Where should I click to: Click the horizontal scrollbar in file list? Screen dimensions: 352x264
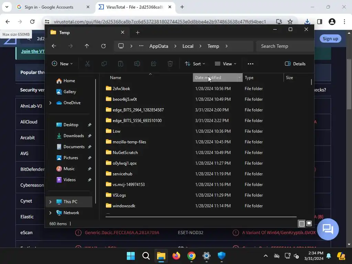tap(201, 217)
